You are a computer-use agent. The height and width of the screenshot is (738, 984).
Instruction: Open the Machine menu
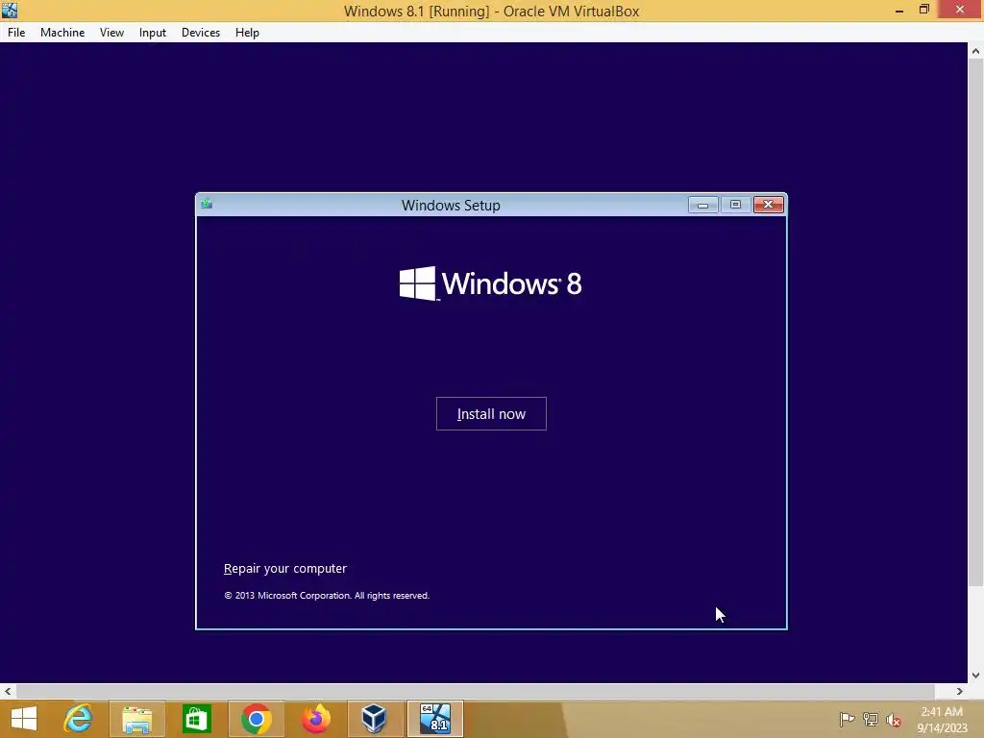[62, 33]
